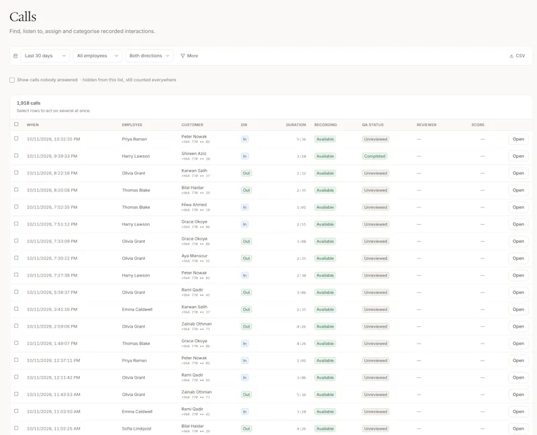Select the 7:52:35 PM call checkbox

16,207
